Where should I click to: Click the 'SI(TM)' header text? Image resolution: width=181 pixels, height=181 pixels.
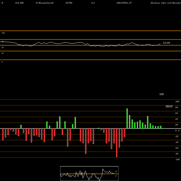[x=69, y=3]
